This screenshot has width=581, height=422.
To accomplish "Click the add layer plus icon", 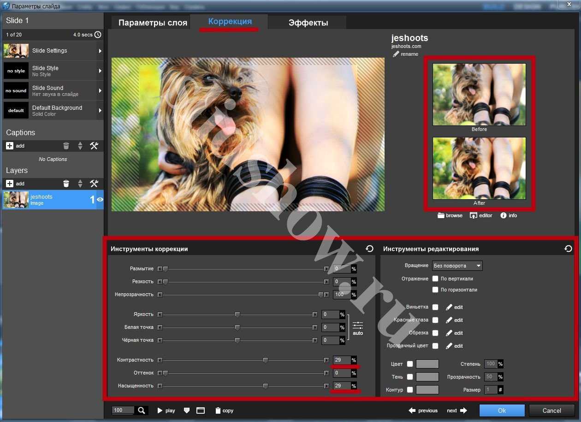I will point(10,184).
